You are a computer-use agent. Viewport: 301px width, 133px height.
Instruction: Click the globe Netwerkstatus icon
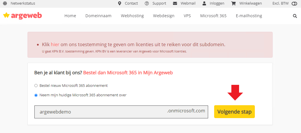[5, 3]
